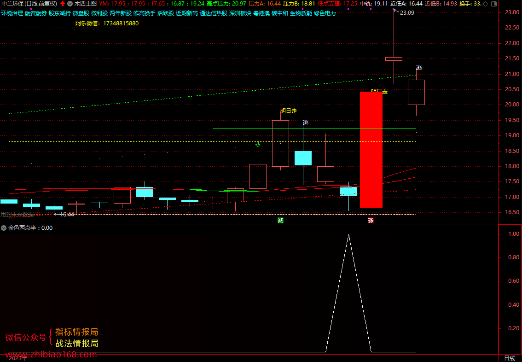
Task: Click the green 减 marker below the chart
Action: coord(281,221)
